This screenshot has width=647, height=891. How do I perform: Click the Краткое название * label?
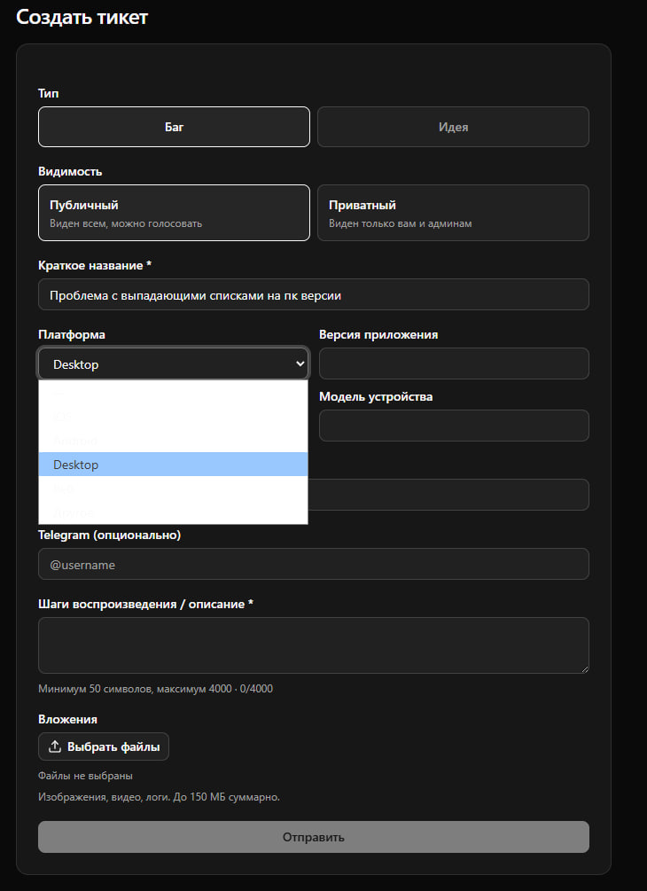tap(95, 265)
